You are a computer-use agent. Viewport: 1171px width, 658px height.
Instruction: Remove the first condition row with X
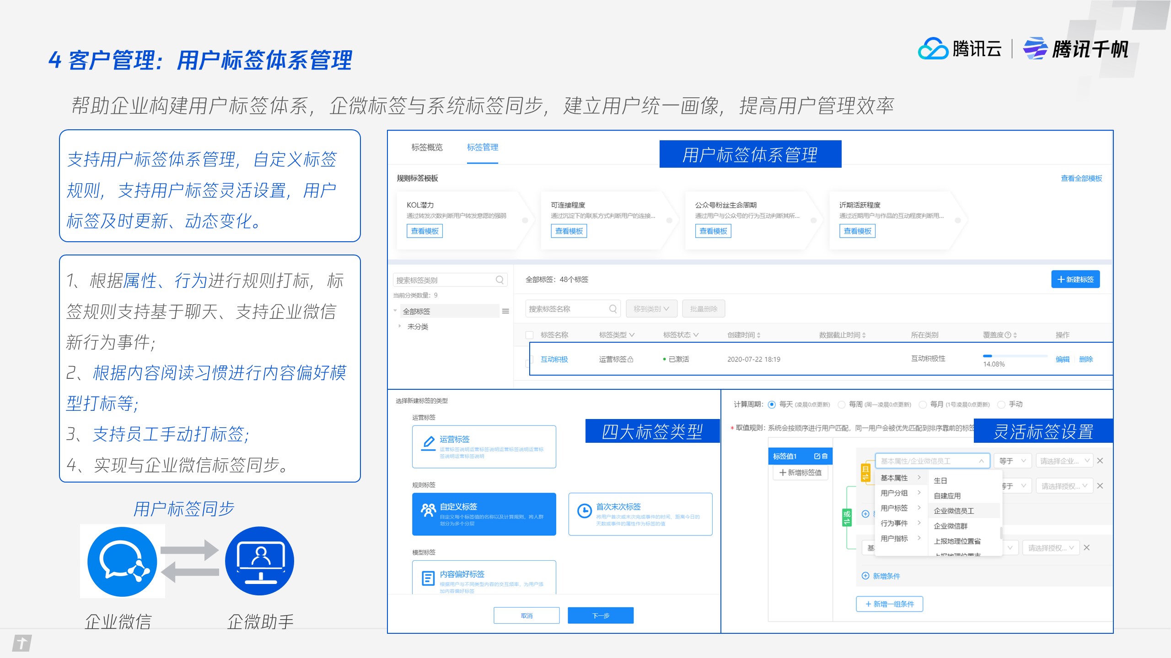1100,461
